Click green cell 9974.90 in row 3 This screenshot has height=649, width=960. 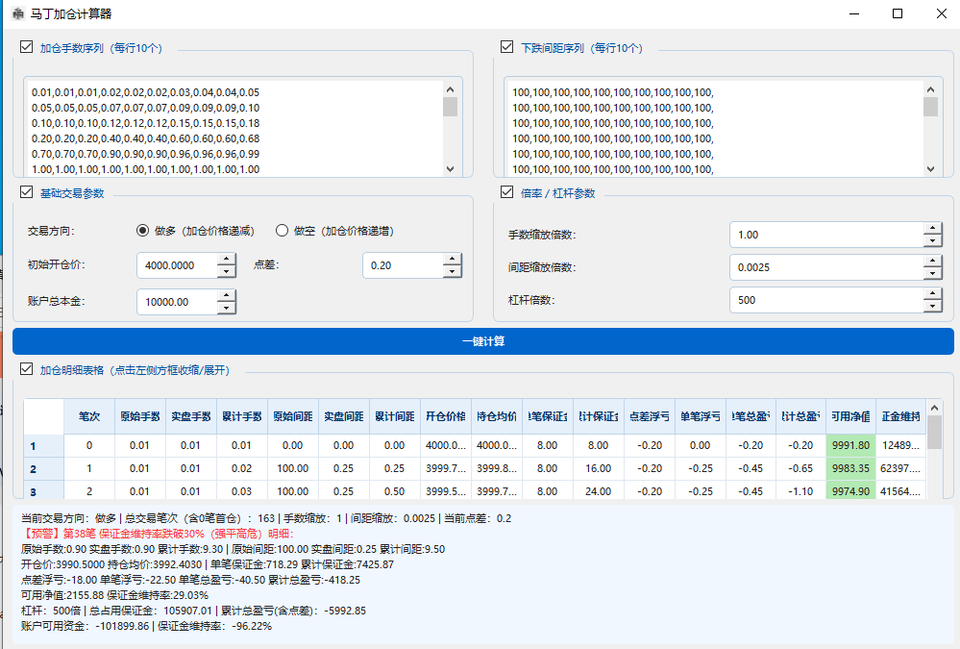coord(851,491)
